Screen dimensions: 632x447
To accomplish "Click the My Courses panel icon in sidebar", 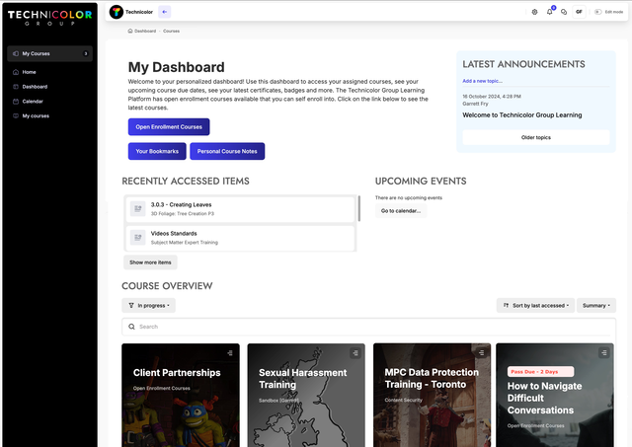I will point(16,53).
